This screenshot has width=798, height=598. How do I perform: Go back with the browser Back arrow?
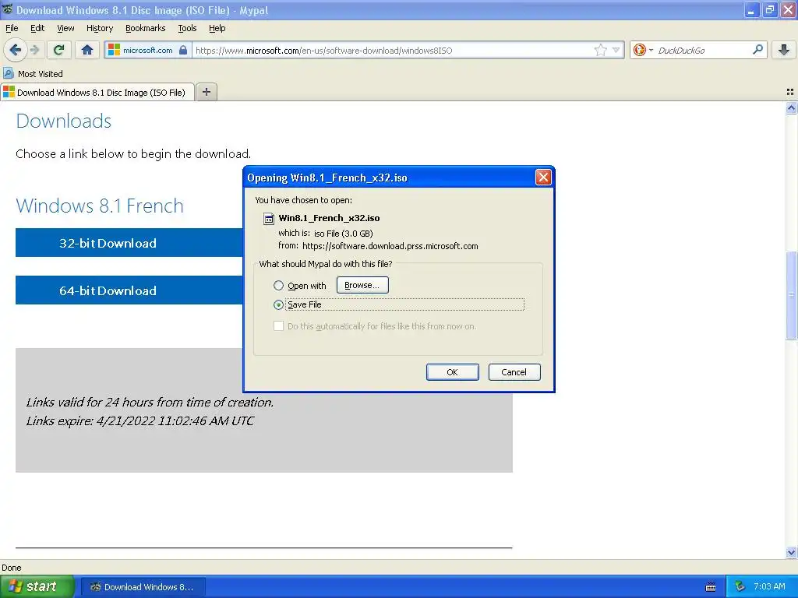coord(16,50)
